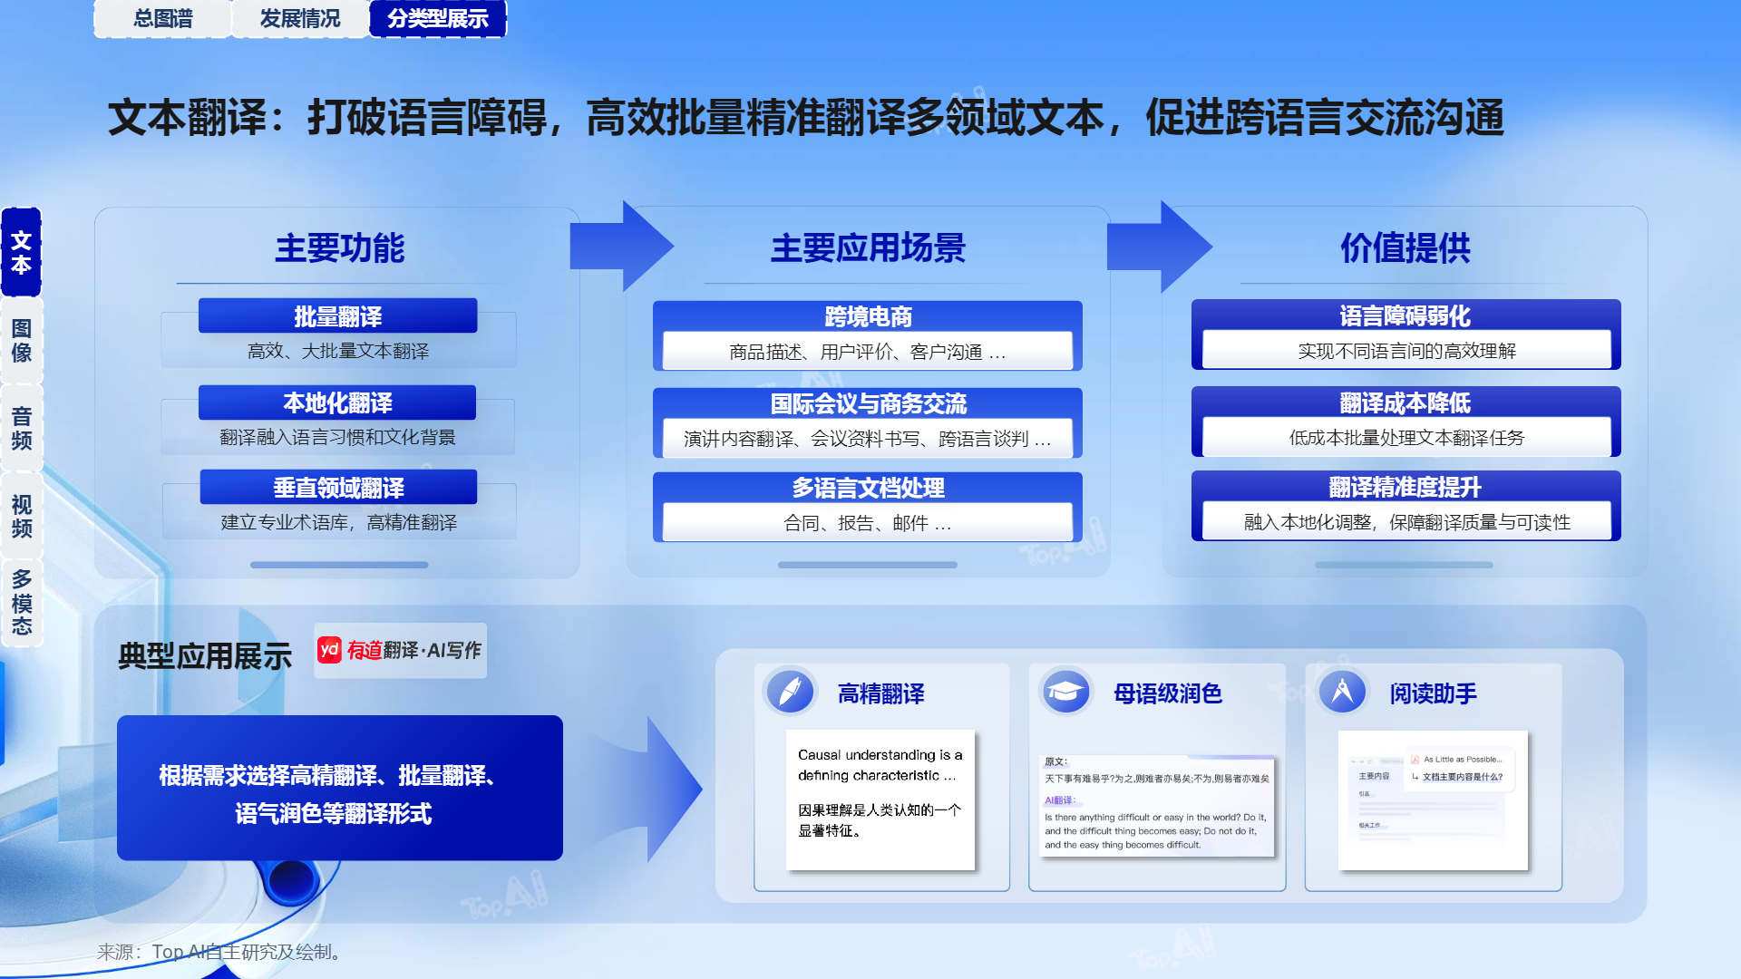
Task: Click text 实现不同语言间的高效理解
Action: pos(1406,351)
